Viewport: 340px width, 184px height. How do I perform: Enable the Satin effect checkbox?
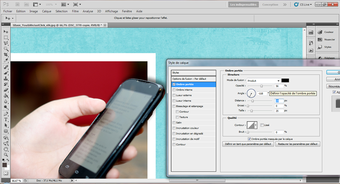pyautogui.click(x=174, y=123)
